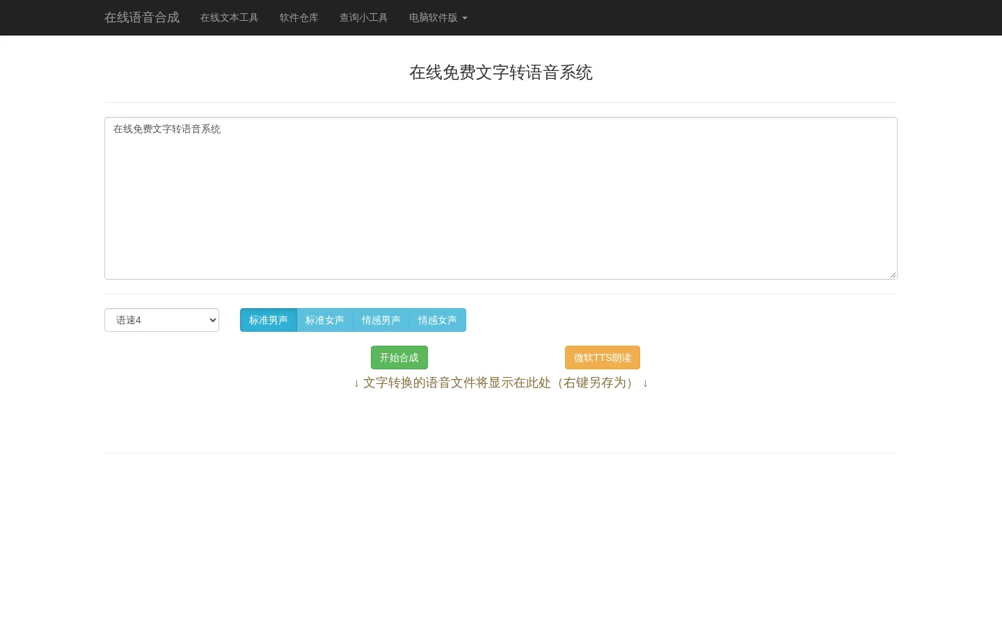Open the 在线语音合成 brand link
Screen dimensions: 1002x626
point(142,17)
